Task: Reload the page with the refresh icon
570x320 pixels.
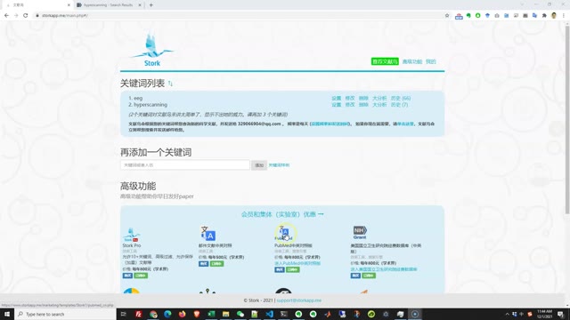Action: click(26, 16)
